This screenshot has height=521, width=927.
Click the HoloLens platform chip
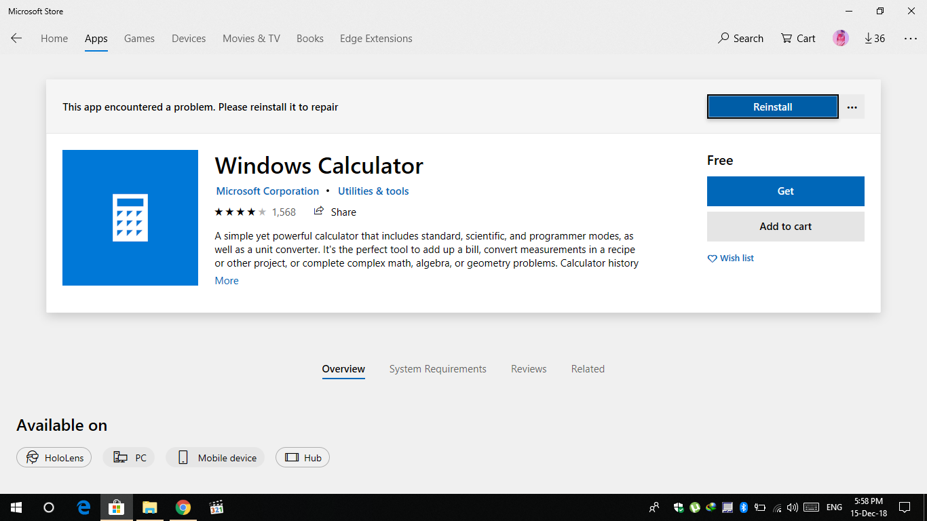pyautogui.click(x=54, y=458)
